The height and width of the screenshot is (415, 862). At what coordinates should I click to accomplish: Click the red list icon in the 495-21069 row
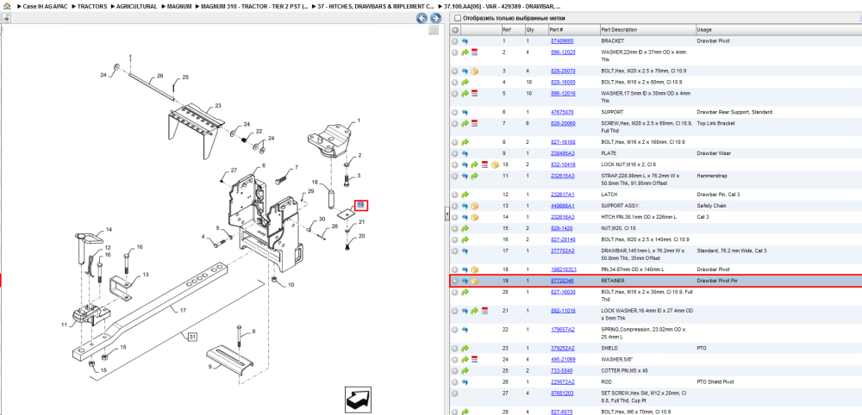coord(474,360)
